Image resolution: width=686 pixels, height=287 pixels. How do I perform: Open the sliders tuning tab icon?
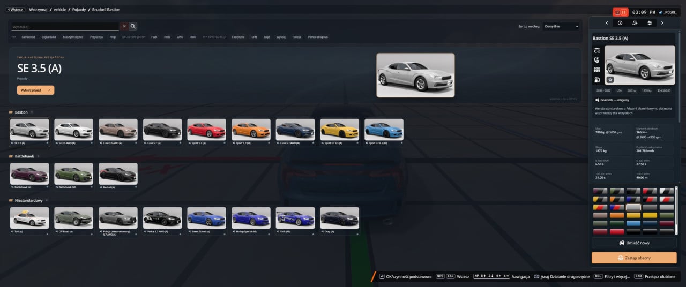click(650, 23)
